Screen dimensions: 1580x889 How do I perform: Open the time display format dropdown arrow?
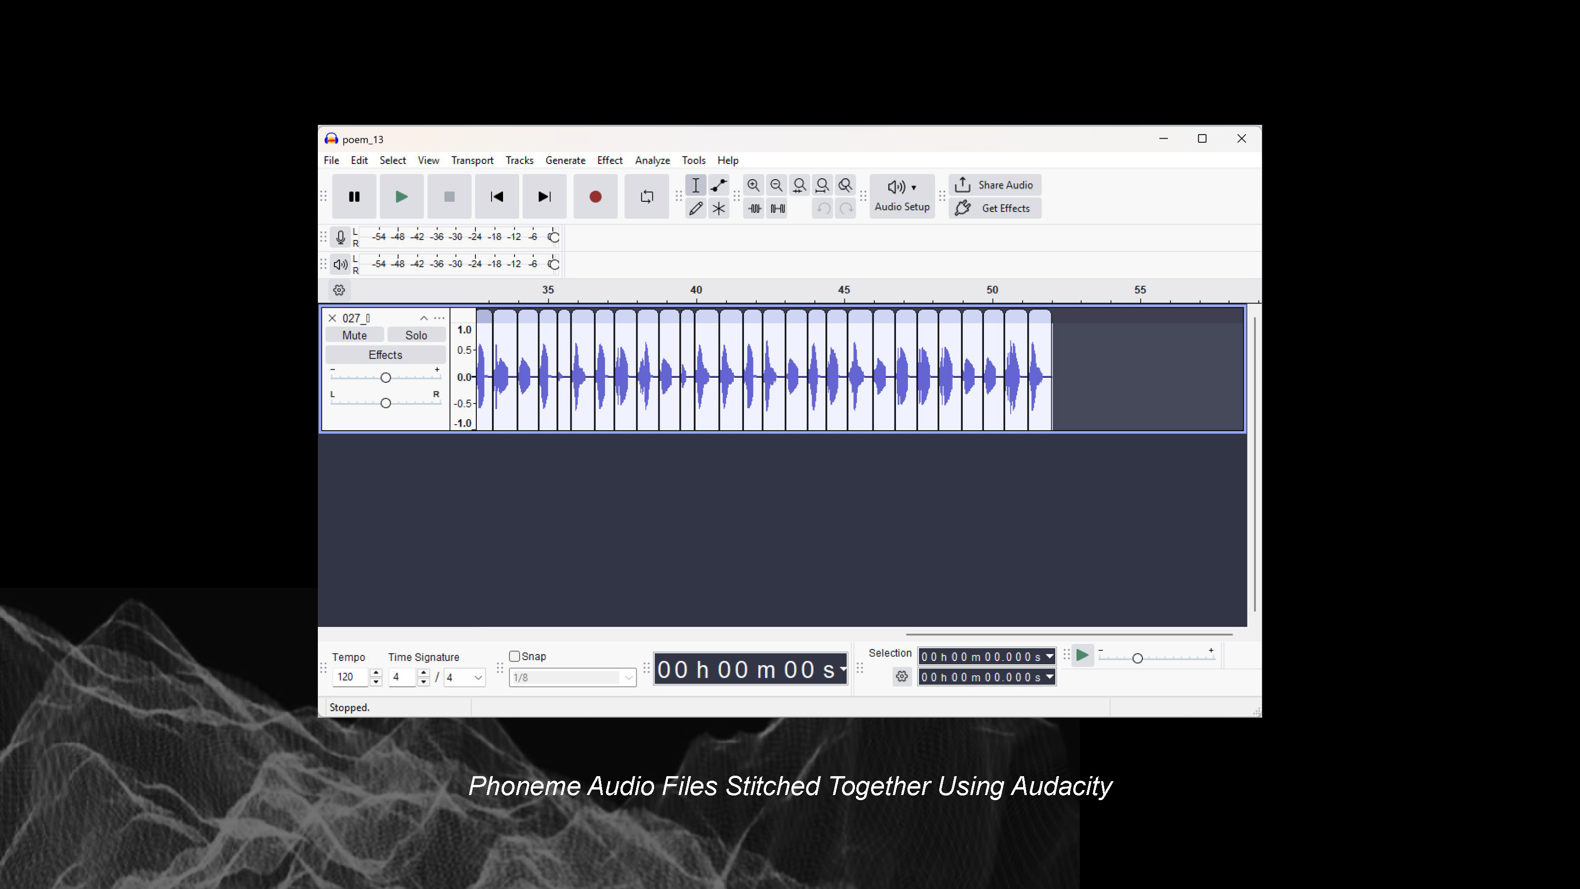pyautogui.click(x=843, y=669)
